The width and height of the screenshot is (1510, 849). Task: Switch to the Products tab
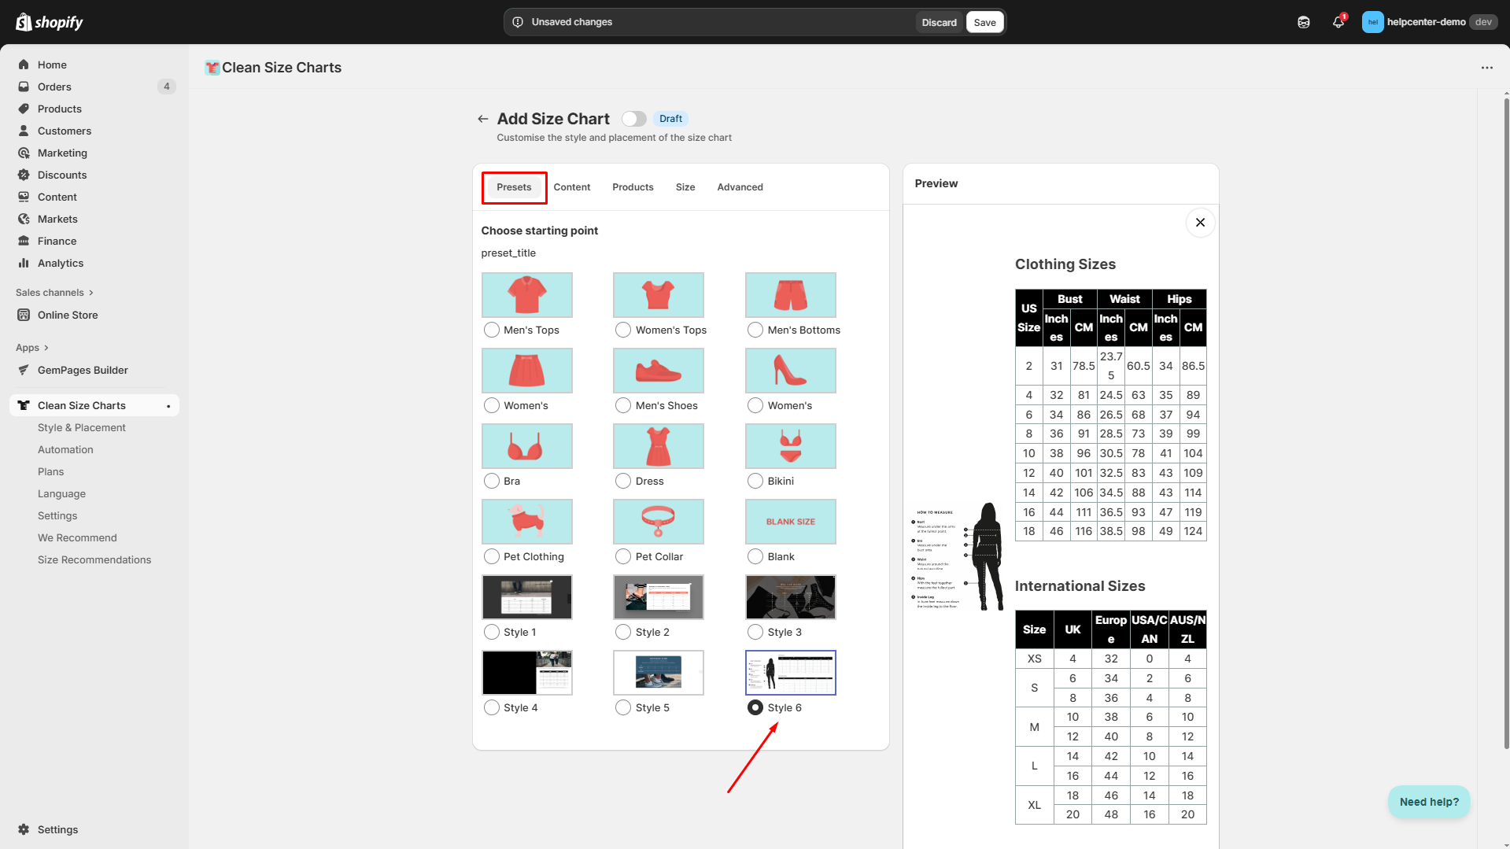click(x=633, y=187)
